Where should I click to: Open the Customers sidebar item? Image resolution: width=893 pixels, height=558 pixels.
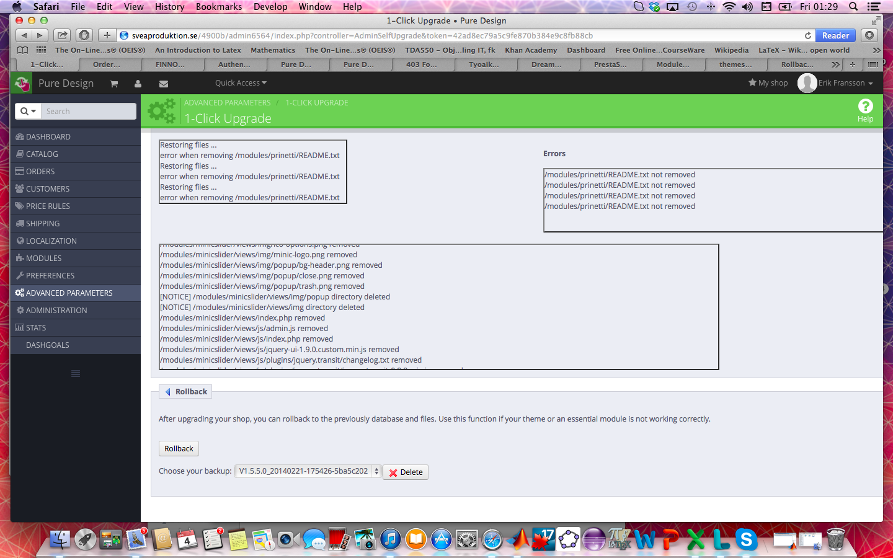[76, 188]
